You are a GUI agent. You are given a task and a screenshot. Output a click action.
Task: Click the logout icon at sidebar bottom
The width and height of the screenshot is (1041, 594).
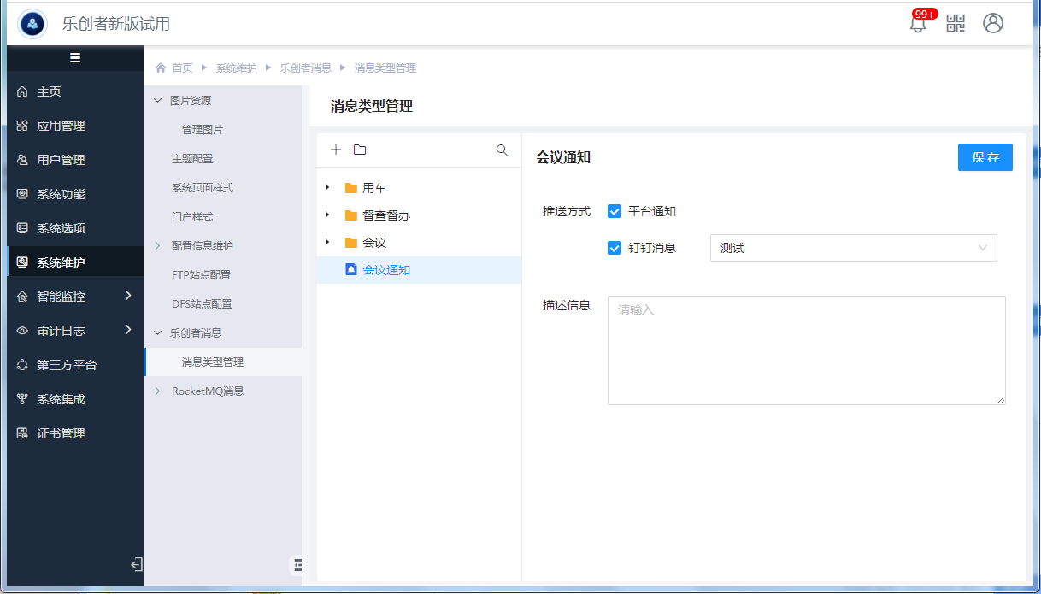point(136,564)
